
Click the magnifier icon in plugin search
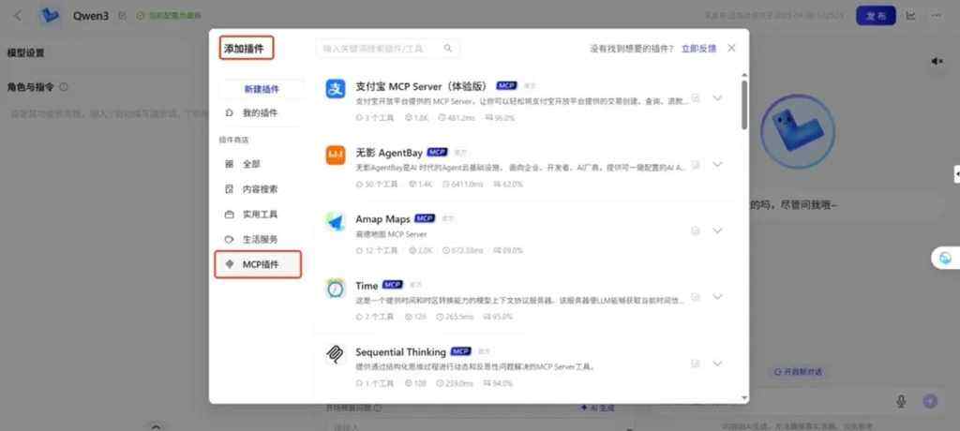[448, 48]
